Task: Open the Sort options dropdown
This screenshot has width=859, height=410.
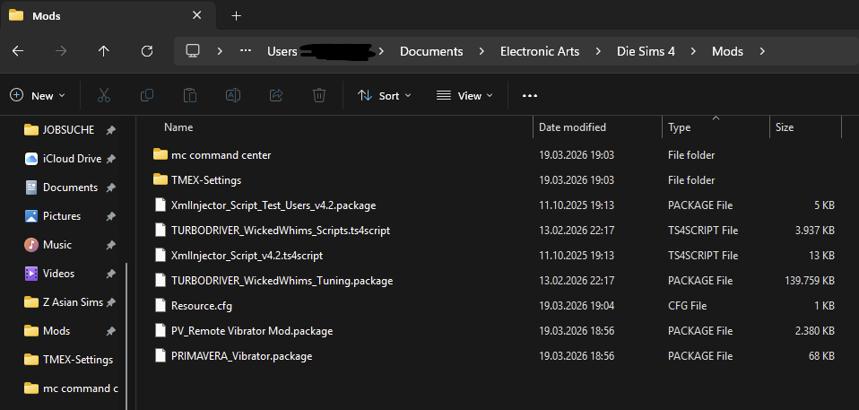Action: coord(384,95)
